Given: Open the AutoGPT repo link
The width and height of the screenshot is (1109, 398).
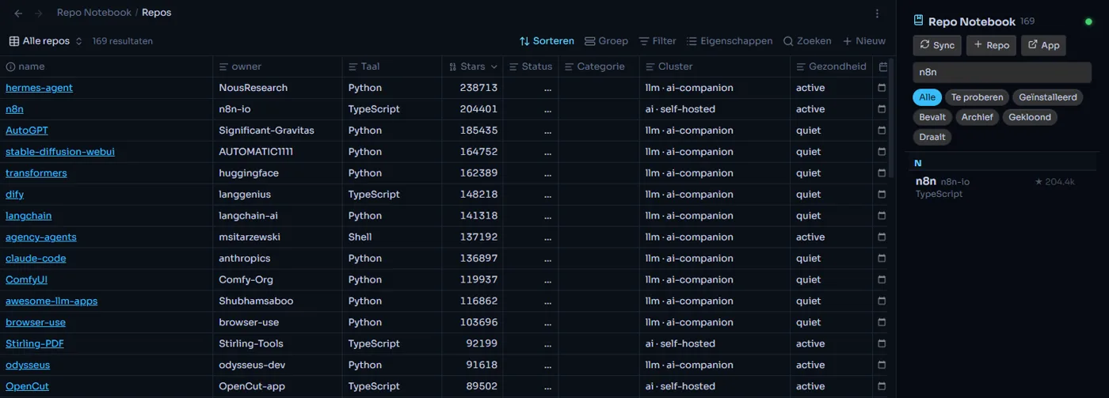Looking at the screenshot, I should pos(27,131).
